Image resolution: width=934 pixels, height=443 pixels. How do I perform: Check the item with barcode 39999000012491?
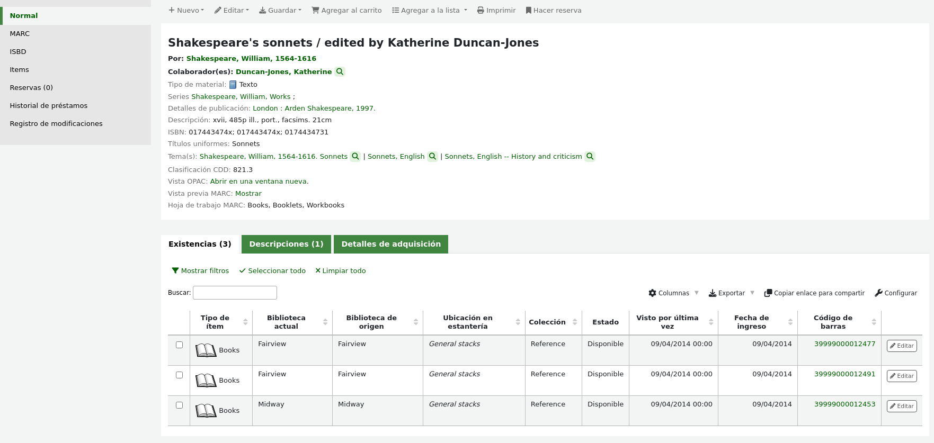pos(179,375)
